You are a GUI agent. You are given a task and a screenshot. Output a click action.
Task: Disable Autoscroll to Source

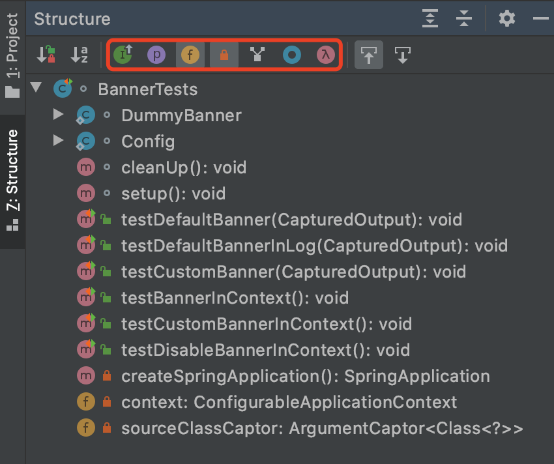[x=369, y=55]
